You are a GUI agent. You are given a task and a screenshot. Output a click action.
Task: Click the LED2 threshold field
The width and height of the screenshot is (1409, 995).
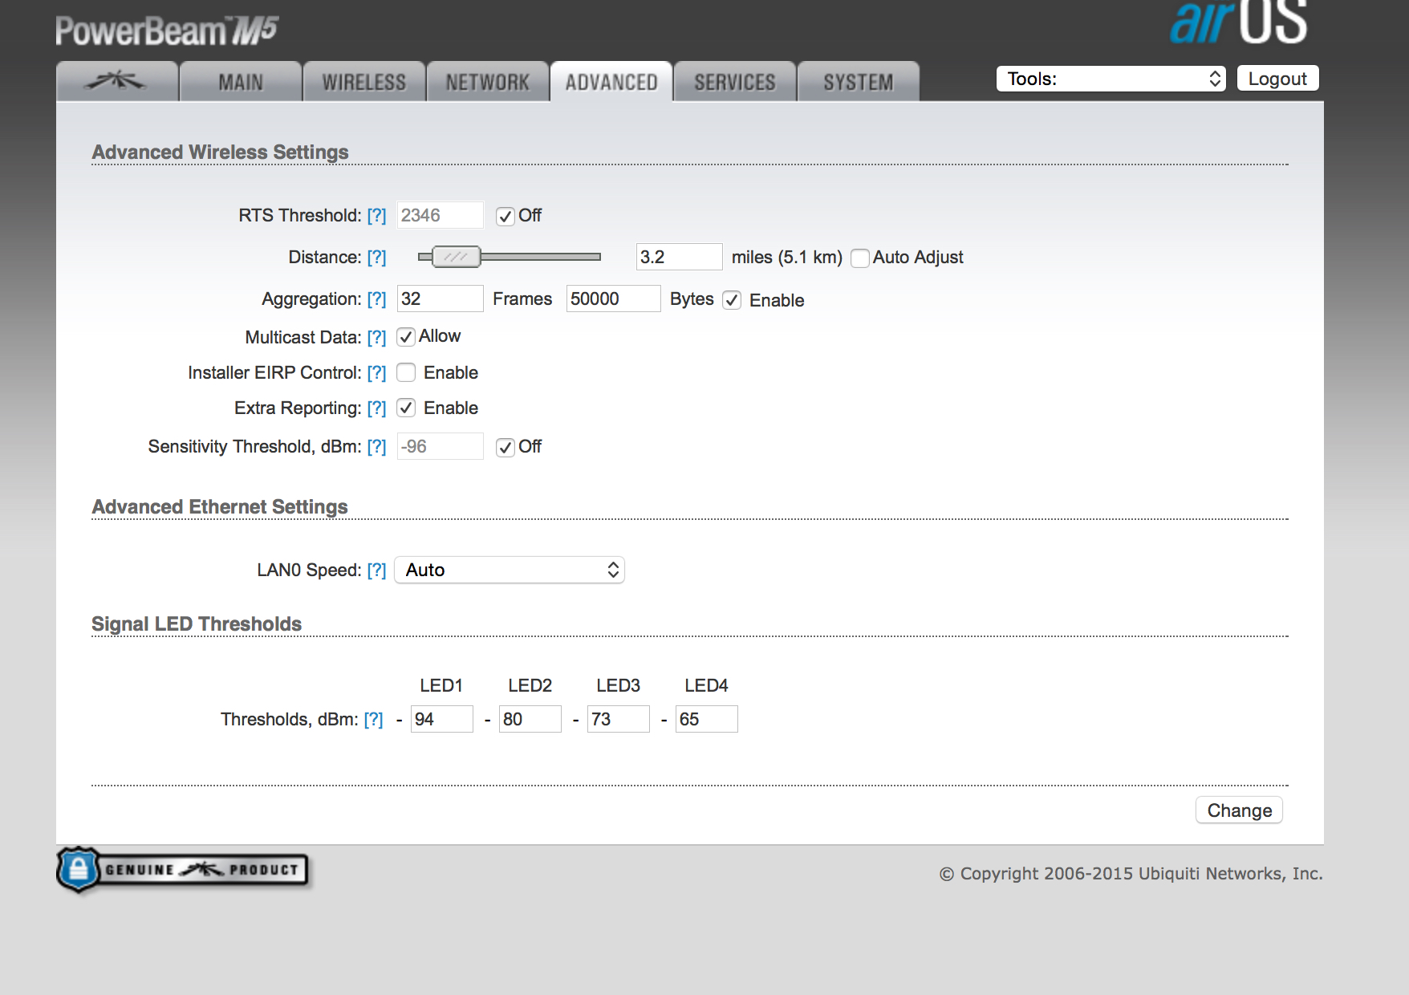(530, 719)
